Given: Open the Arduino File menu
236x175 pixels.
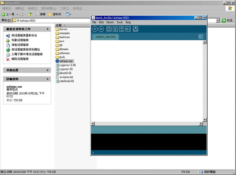Looking at the screenshot, I should [94, 22].
